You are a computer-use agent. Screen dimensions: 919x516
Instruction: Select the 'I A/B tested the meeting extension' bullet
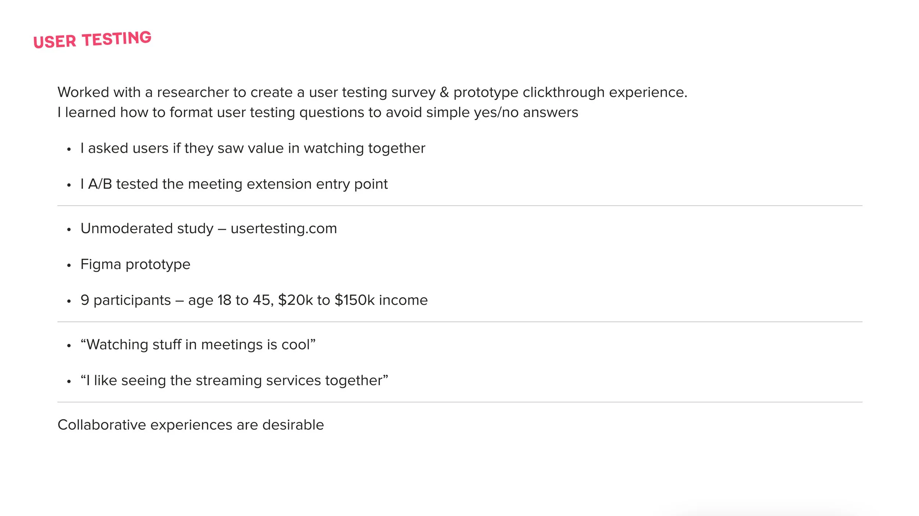[234, 184]
